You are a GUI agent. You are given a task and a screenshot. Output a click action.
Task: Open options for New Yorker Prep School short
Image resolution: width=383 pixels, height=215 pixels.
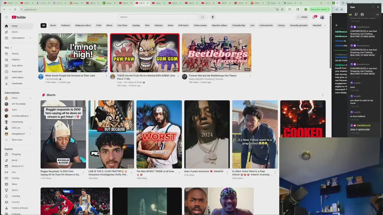[x=275, y=172]
